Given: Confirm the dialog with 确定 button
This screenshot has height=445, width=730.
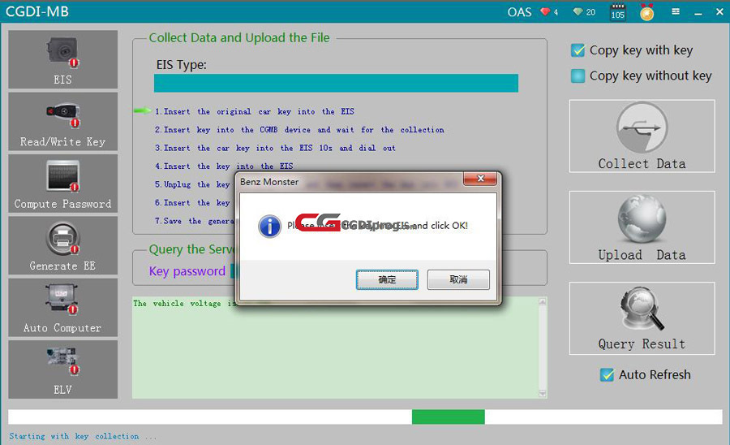Looking at the screenshot, I should pyautogui.click(x=387, y=279).
